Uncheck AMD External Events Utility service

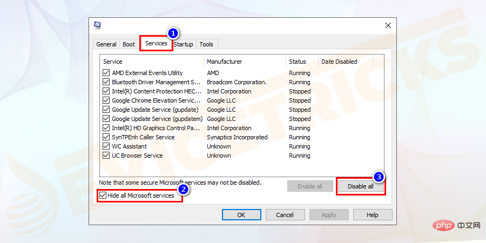click(106, 73)
